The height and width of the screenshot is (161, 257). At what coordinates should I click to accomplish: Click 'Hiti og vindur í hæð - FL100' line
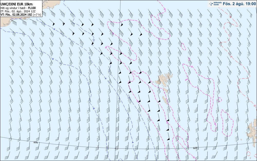tap(18, 8)
